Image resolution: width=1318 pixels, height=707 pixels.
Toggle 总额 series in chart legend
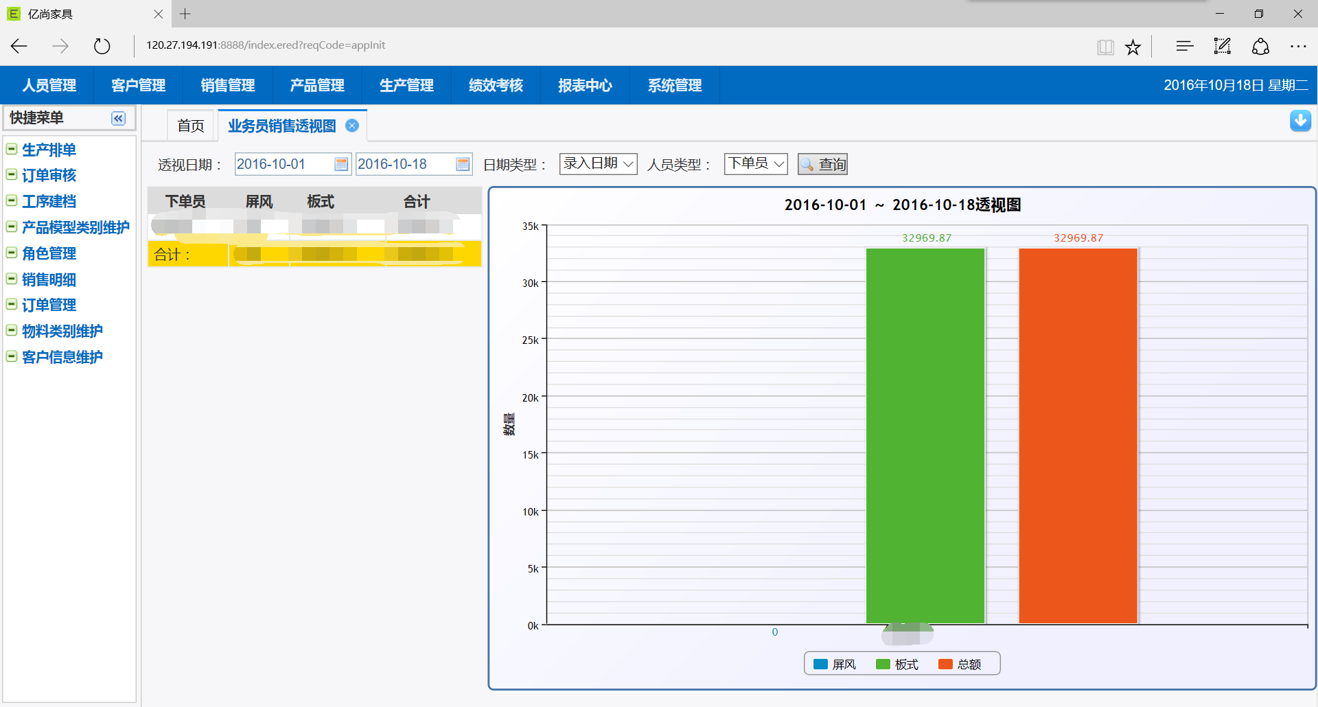pyautogui.click(x=960, y=664)
